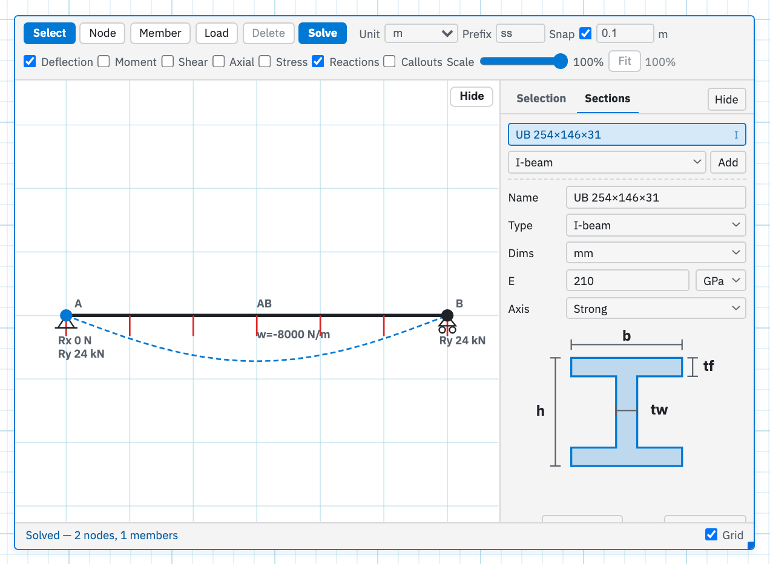Image resolution: width=770 pixels, height=564 pixels.
Task: Adjust the Scale slider handle
Action: [561, 61]
